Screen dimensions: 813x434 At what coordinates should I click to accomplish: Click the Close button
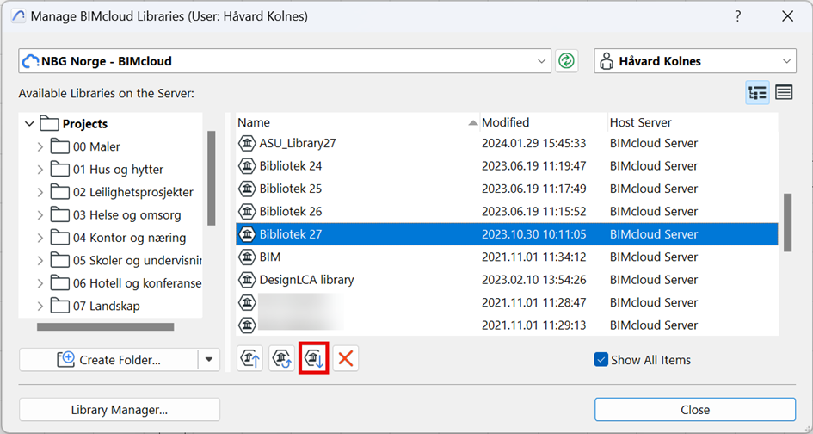(x=695, y=410)
